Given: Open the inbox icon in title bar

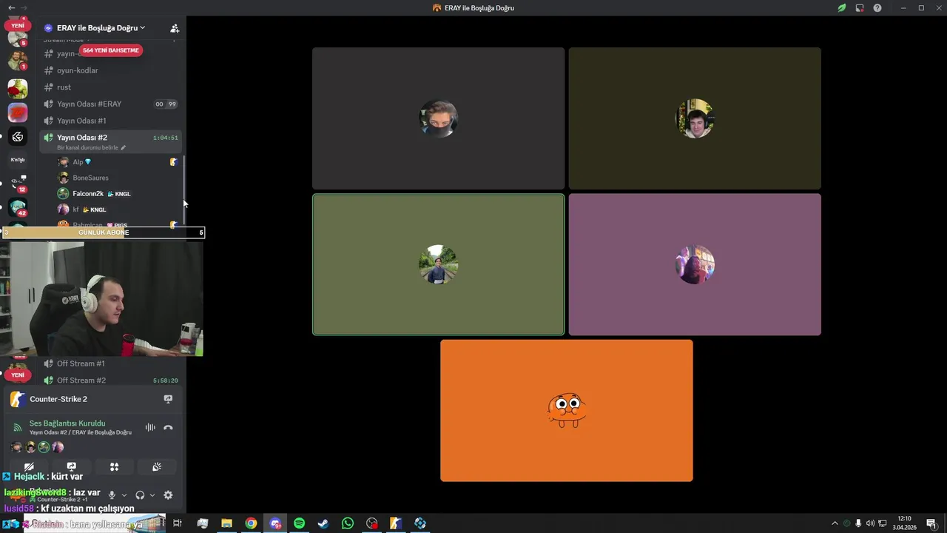Looking at the screenshot, I should (860, 8).
